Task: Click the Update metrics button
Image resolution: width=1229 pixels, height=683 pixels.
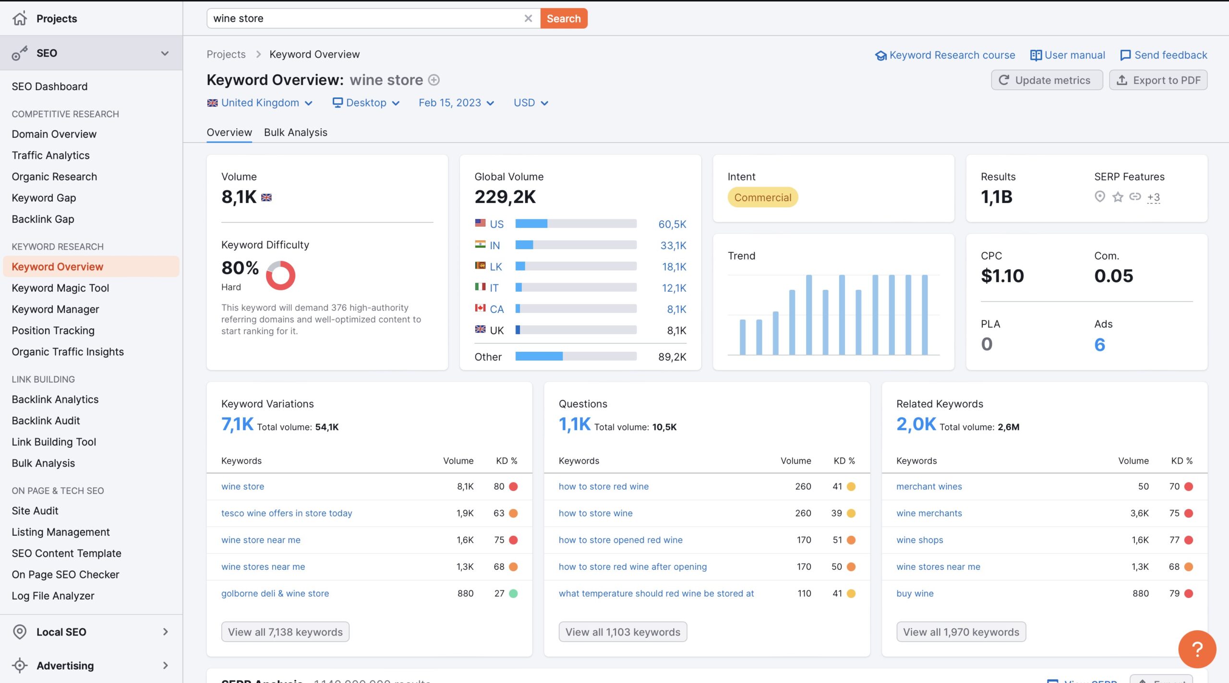Action: click(1047, 80)
